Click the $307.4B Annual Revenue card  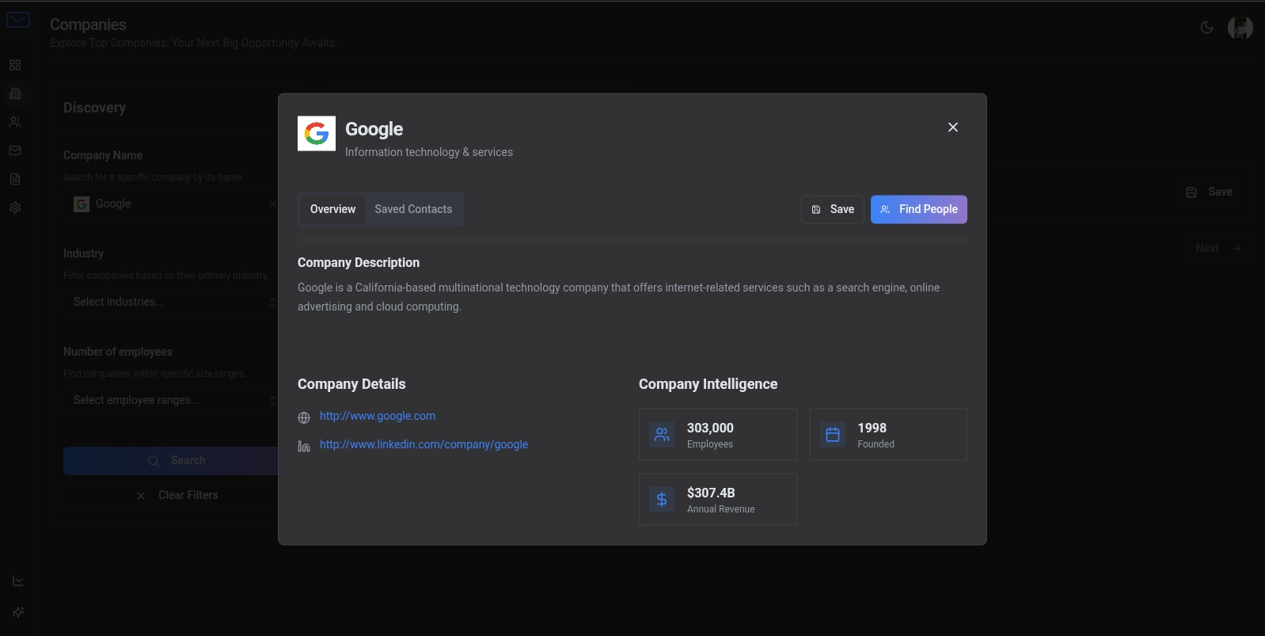point(717,499)
